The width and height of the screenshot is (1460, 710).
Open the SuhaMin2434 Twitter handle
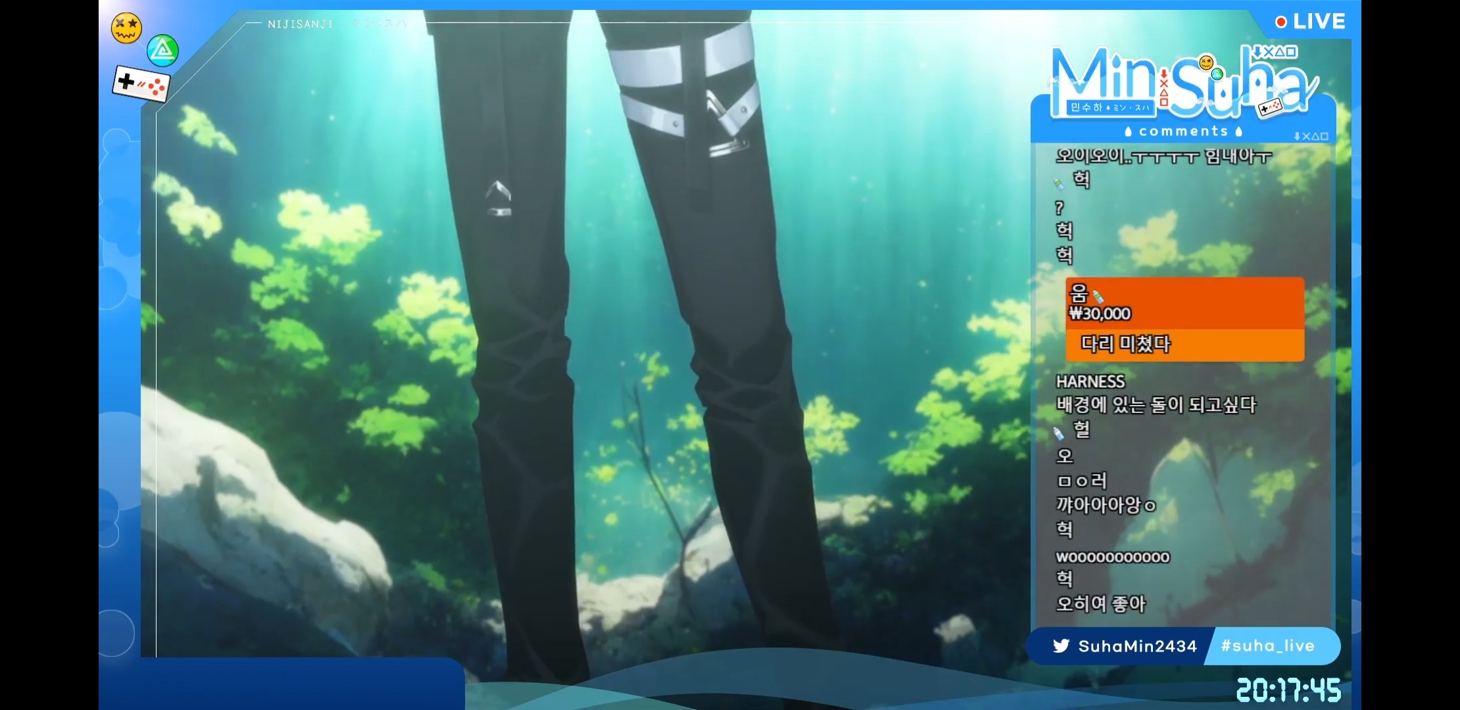click(1137, 646)
